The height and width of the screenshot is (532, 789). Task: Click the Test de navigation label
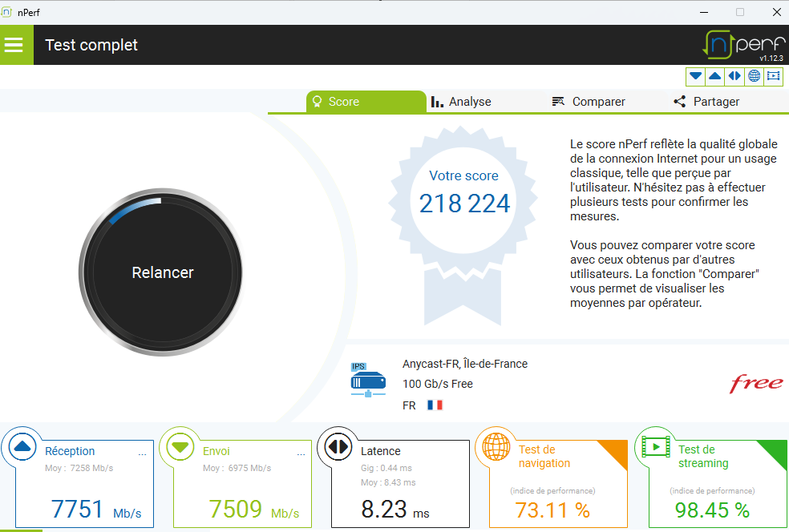tap(544, 456)
